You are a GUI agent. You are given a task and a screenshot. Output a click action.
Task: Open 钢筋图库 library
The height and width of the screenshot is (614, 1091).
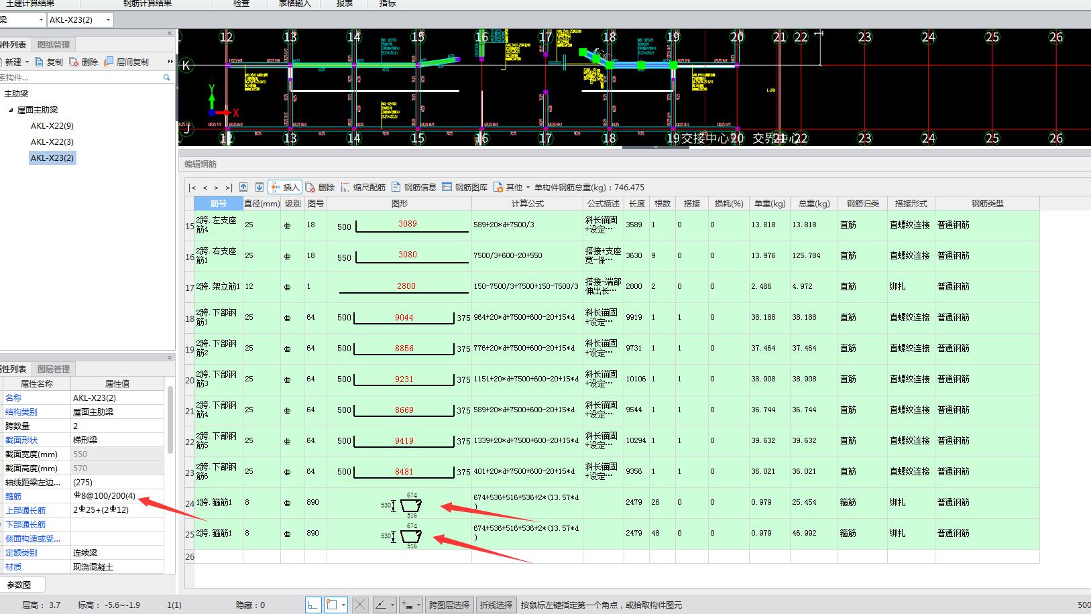pos(465,187)
